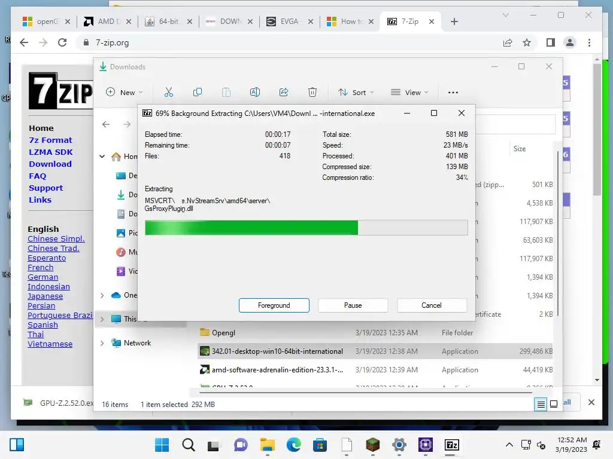The height and width of the screenshot is (459, 613).
Task: Select Network in the navigation pane
Action: (137, 343)
